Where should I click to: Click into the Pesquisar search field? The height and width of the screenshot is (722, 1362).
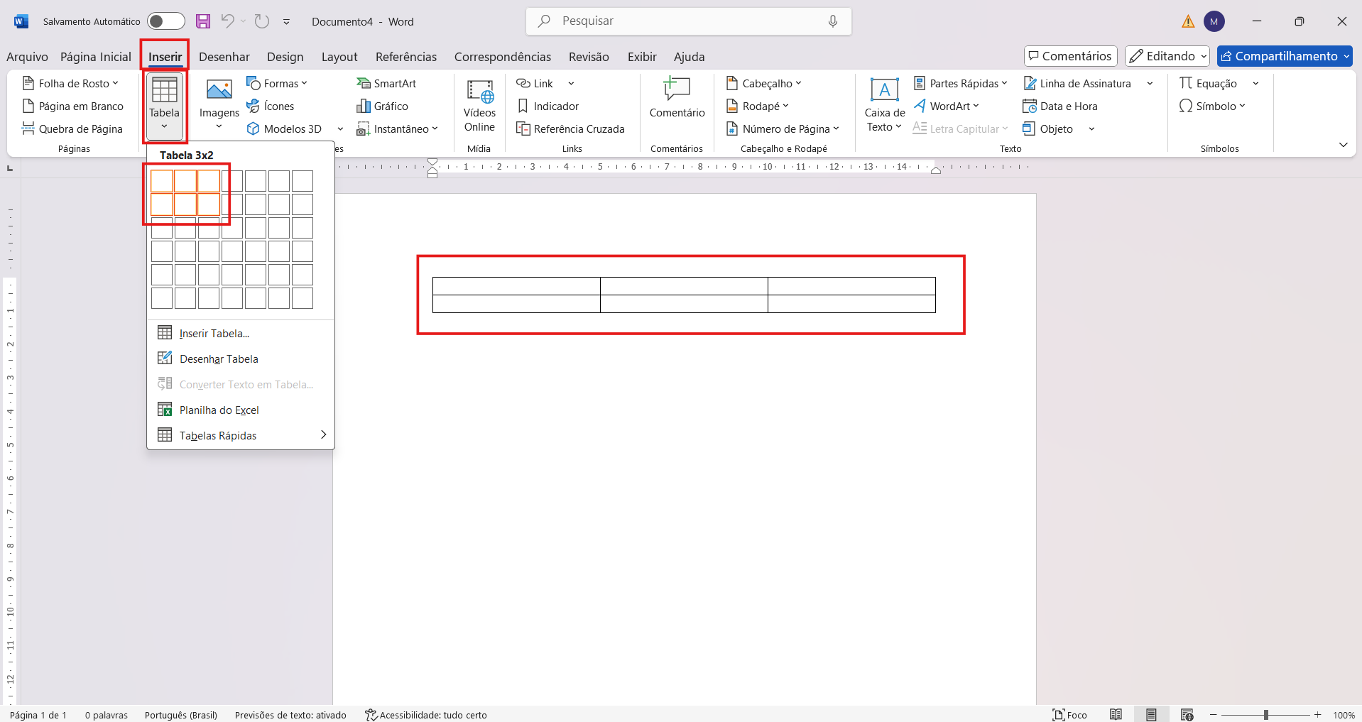pyautogui.click(x=688, y=21)
